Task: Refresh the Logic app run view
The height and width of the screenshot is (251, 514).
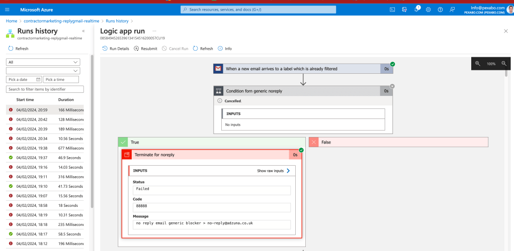Action: (x=203, y=48)
